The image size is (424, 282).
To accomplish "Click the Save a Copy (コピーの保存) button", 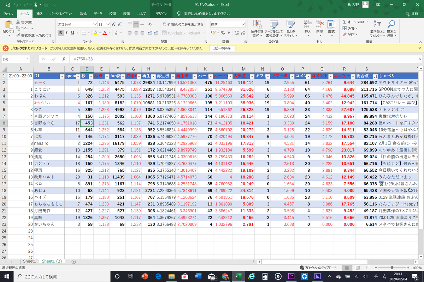I will coord(222,48).
